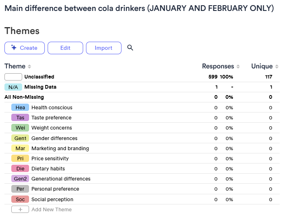Image resolution: width=289 pixels, height=221 pixels.
Task: Click the plus icon to add theme
Action: pos(20,210)
